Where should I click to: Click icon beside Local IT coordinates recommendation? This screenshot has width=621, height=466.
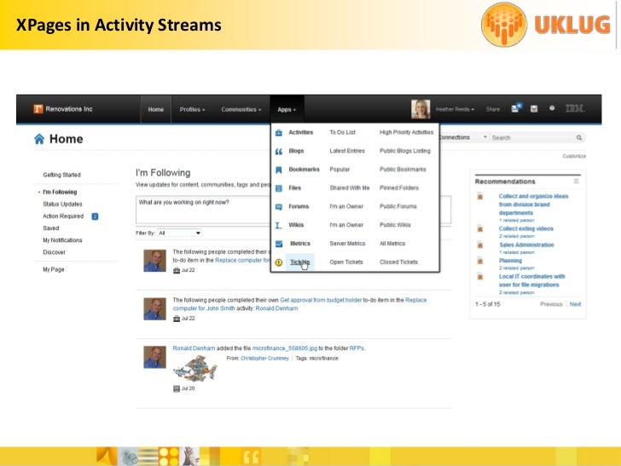click(480, 277)
